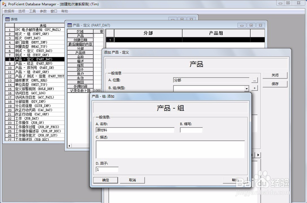
Task: Click the ProFicient application icon in title bar
Action: [4, 4]
